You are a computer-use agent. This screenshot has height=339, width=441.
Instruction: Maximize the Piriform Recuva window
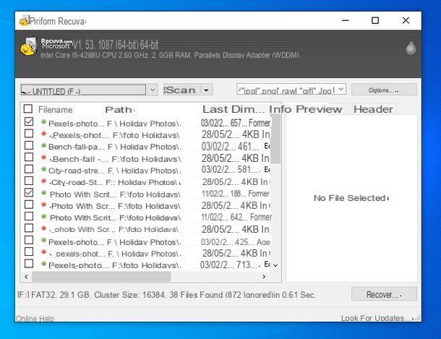point(375,20)
